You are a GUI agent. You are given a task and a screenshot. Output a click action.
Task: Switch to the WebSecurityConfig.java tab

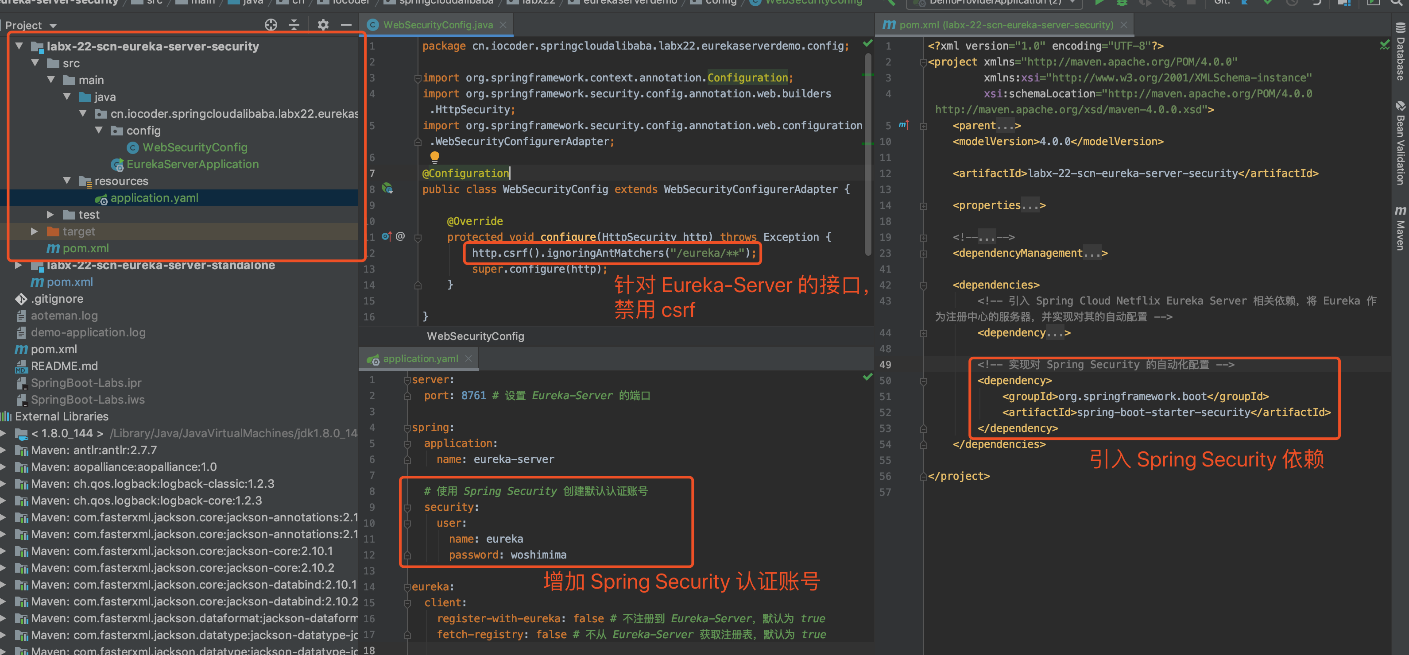click(437, 25)
